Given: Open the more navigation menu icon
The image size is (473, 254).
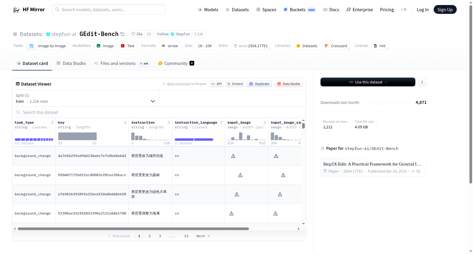Looking at the screenshot, I should (404, 10).
